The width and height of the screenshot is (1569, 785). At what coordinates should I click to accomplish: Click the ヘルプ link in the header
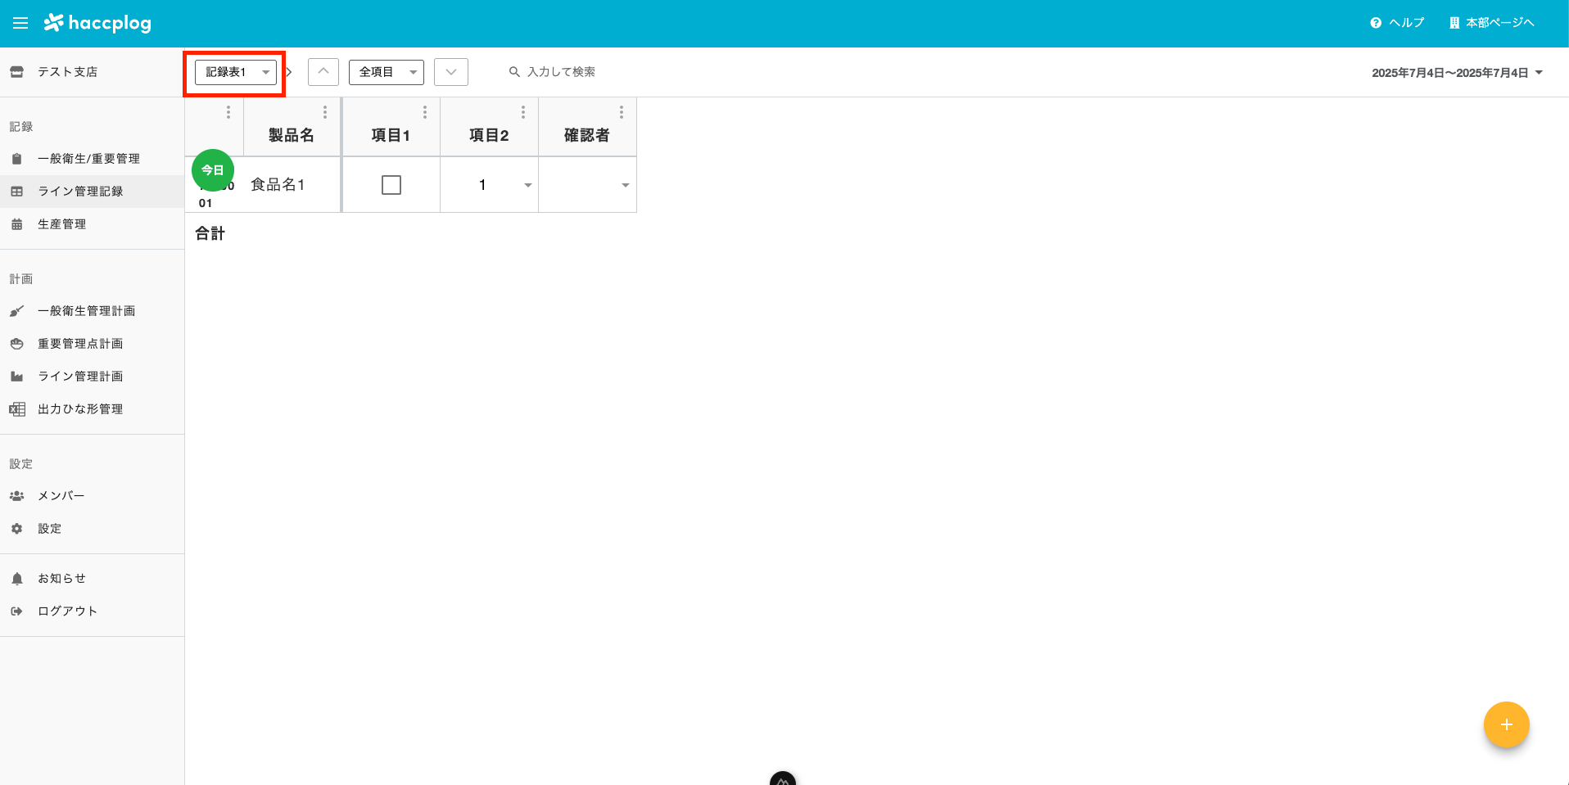point(1396,22)
